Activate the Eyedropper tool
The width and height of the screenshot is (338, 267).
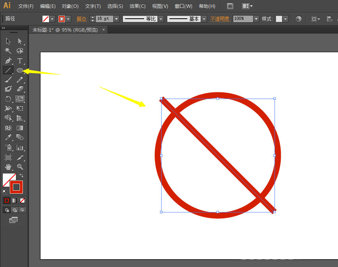8,137
